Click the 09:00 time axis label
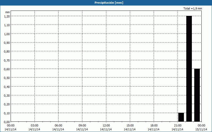Screen dimensions: 212x132 (82, 126)
